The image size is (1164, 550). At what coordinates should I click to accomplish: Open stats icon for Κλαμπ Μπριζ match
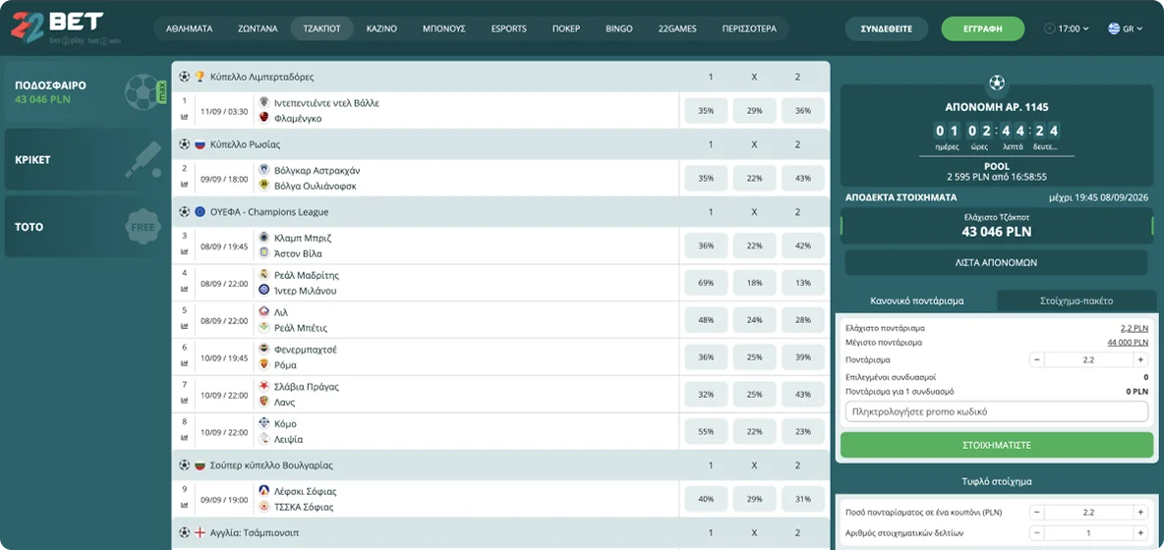pyautogui.click(x=184, y=252)
